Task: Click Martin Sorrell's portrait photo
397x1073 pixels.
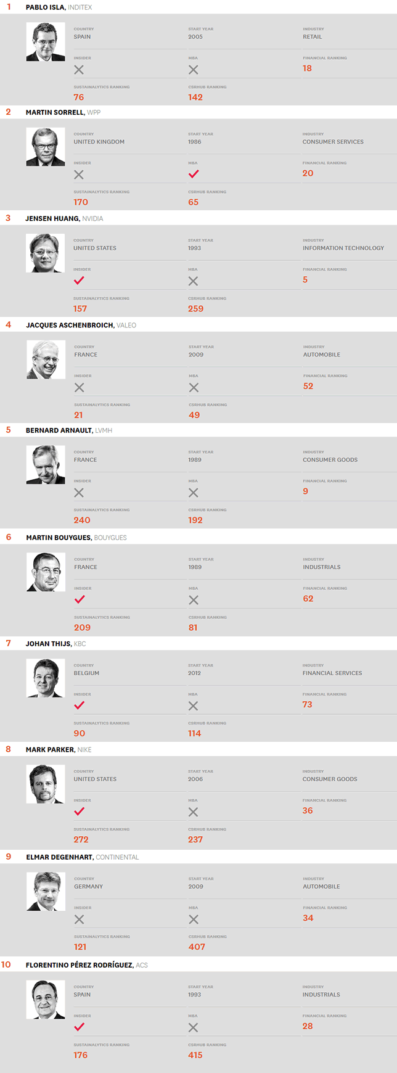Action: pyautogui.click(x=46, y=147)
